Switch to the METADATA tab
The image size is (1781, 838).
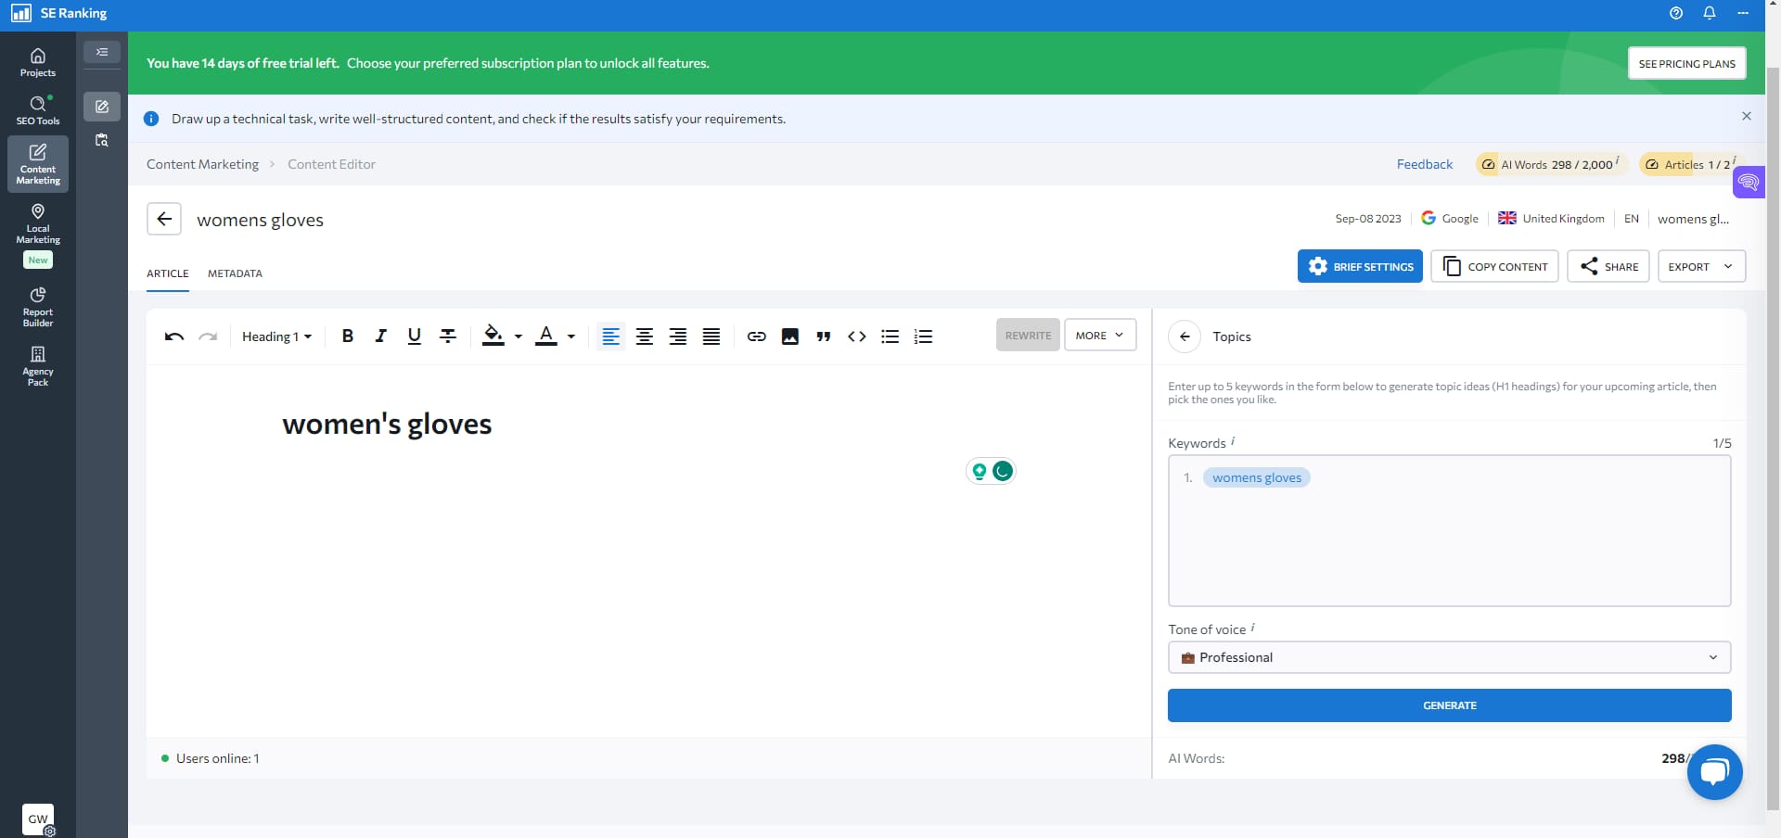pos(234,273)
